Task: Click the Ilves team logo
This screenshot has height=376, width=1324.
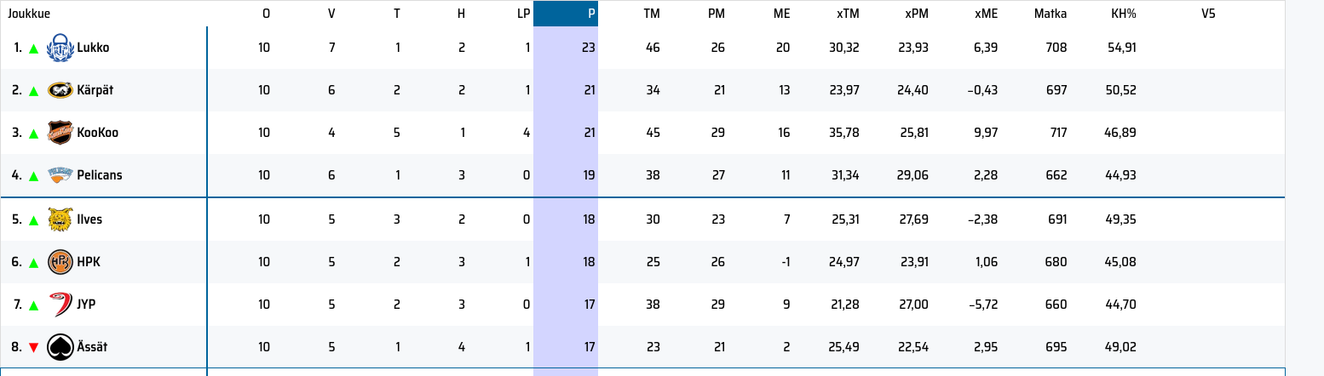Action: coord(60,219)
